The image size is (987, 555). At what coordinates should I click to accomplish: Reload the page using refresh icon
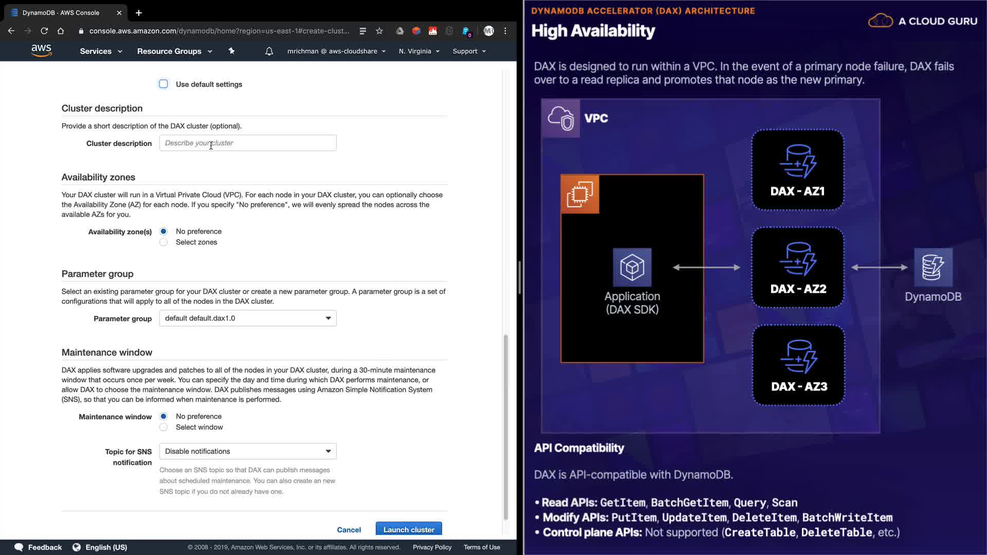tap(44, 31)
